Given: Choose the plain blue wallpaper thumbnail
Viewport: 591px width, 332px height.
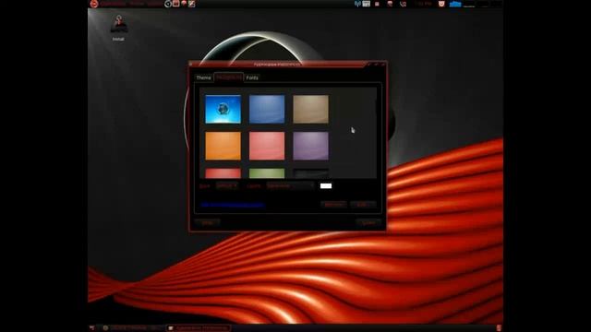Looking at the screenshot, I should point(267,109).
